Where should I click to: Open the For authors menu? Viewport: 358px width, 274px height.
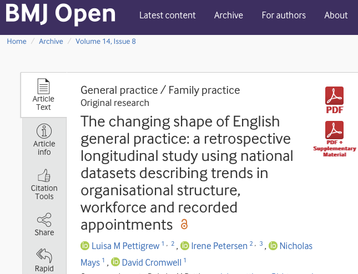click(x=284, y=15)
